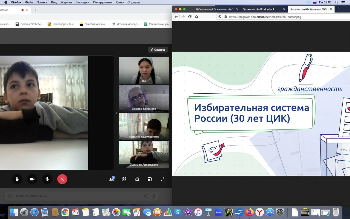The width and height of the screenshot is (350, 219).
Task: Enter fullscreen mode in call
Action: pyautogui.click(x=162, y=179)
